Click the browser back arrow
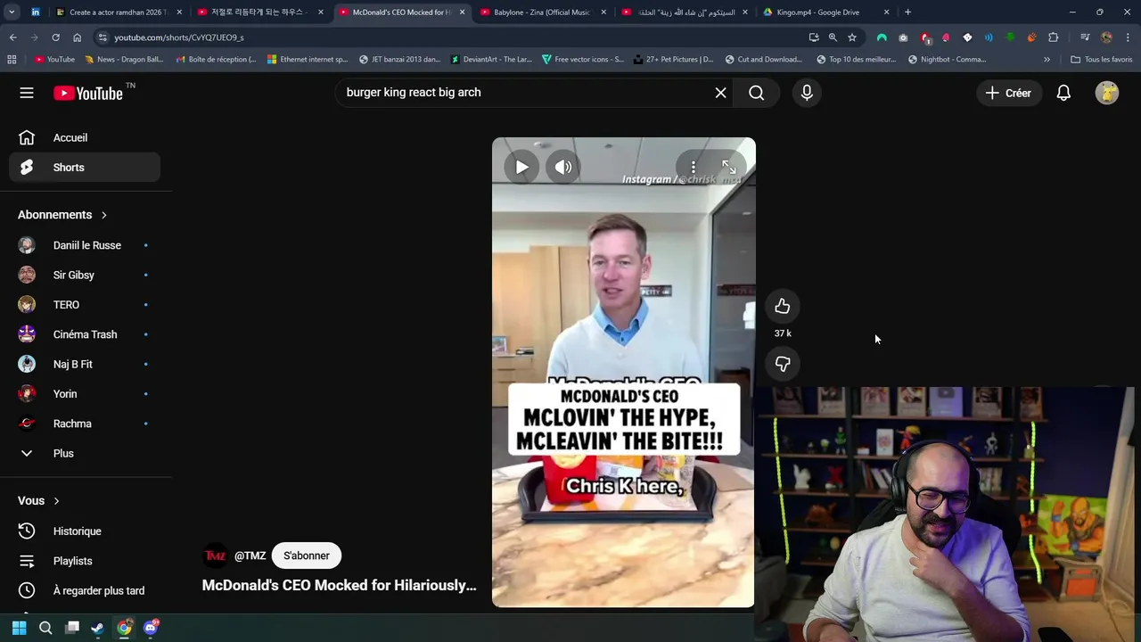This screenshot has height=642, width=1141. pyautogui.click(x=12, y=37)
